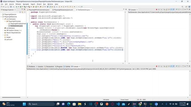Click the New file wizard toolbar icon
Image resolution: width=191 pixels, height=107 pixels.
coord(1,7)
